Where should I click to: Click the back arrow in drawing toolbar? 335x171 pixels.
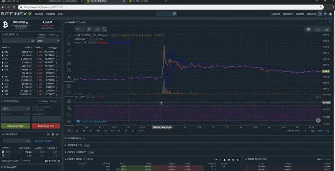(x=69, y=77)
